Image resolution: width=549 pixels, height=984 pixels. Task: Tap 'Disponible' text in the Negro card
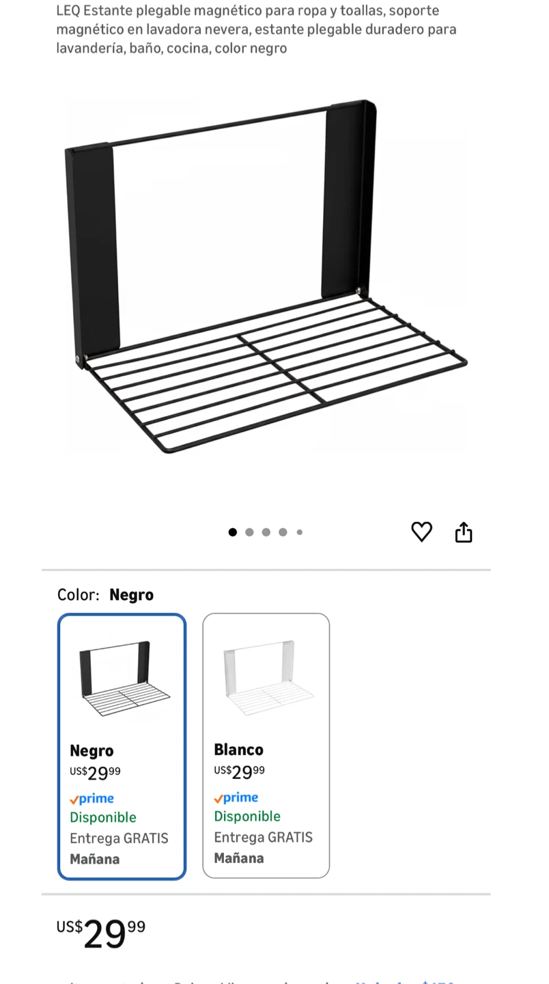click(103, 817)
